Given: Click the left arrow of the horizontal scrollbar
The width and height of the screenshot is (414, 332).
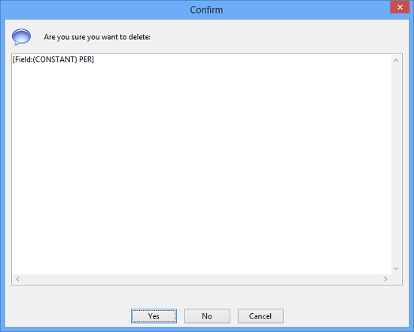Looking at the screenshot, I should point(18,279).
